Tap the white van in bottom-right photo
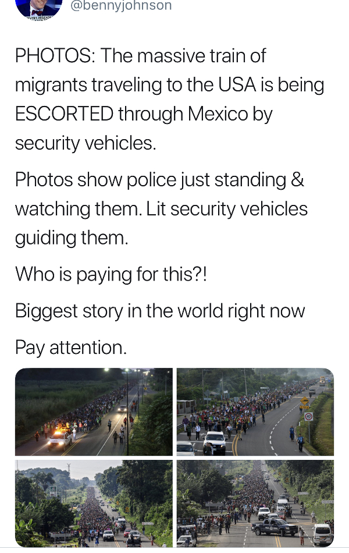 tap(322, 534)
